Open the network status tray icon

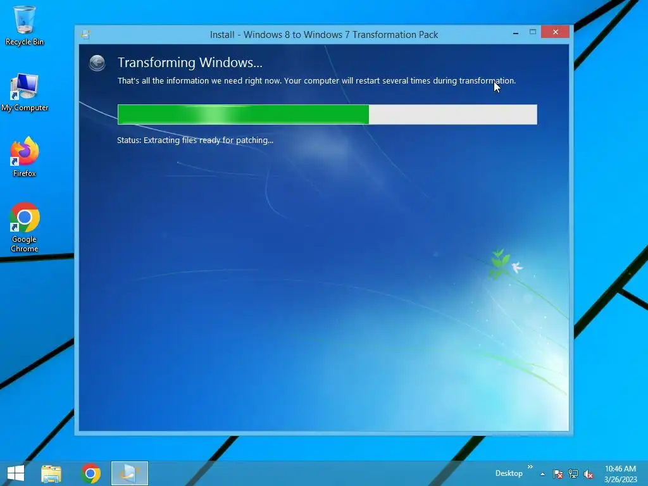pyautogui.click(x=573, y=474)
